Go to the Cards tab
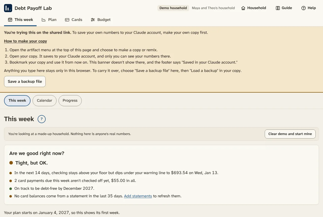The image size is (323, 217). coord(74,20)
